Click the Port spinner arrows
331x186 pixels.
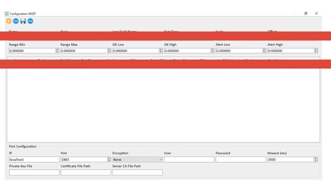coord(109,160)
